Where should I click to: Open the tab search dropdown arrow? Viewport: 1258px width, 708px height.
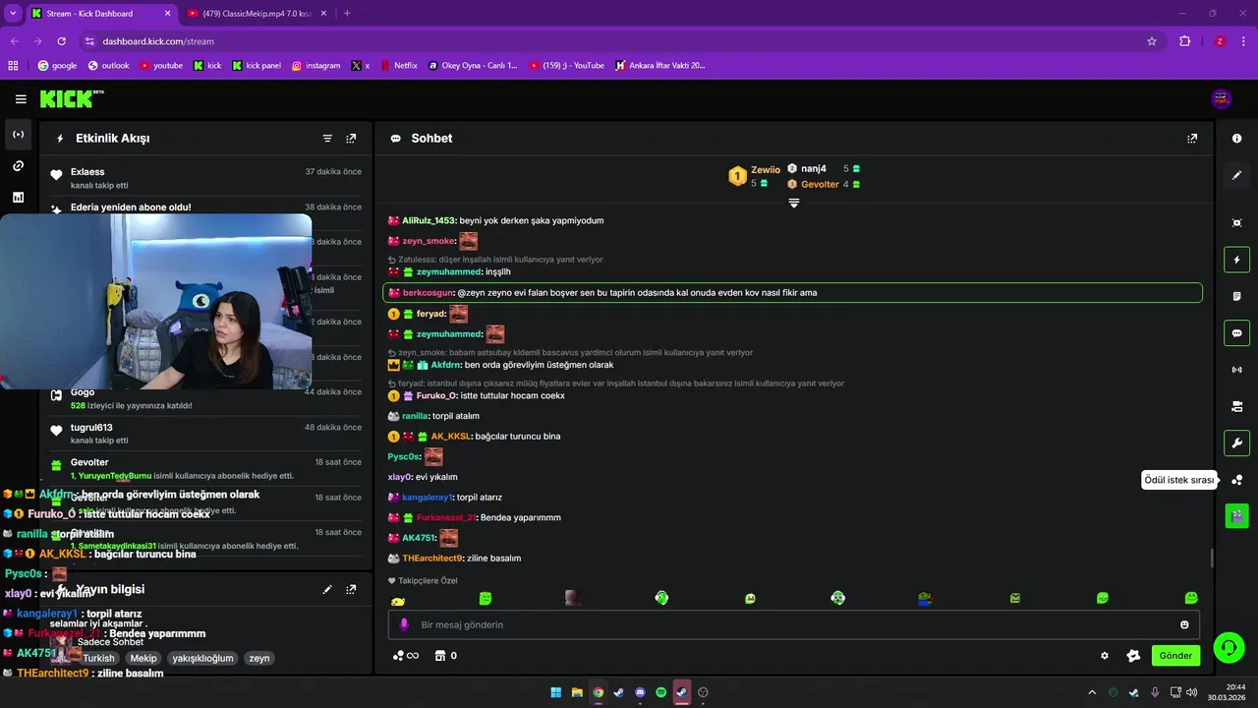[12, 14]
